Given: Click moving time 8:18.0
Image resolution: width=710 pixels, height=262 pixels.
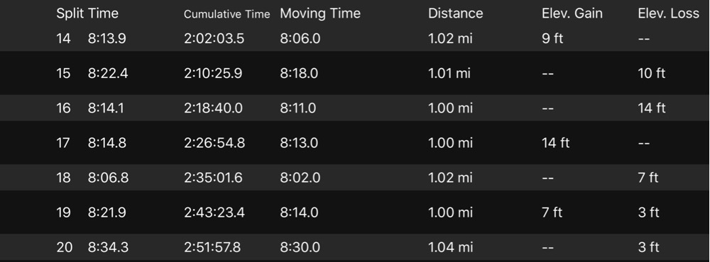Looking at the screenshot, I should tap(299, 73).
